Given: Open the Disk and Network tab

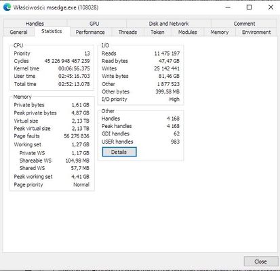Looking at the screenshot, I should (169, 24).
